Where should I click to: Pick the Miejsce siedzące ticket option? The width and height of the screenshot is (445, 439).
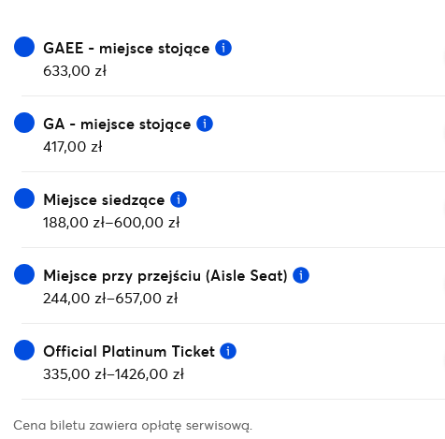point(104,200)
